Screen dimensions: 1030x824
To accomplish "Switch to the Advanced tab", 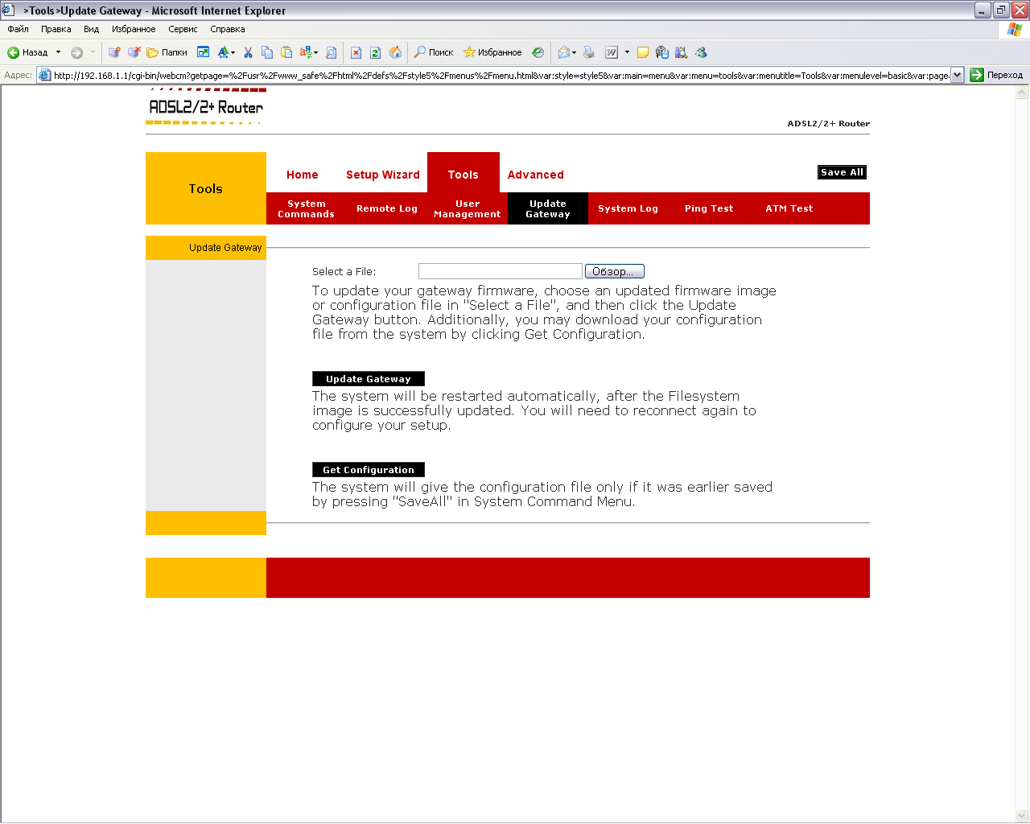I will coord(536,175).
